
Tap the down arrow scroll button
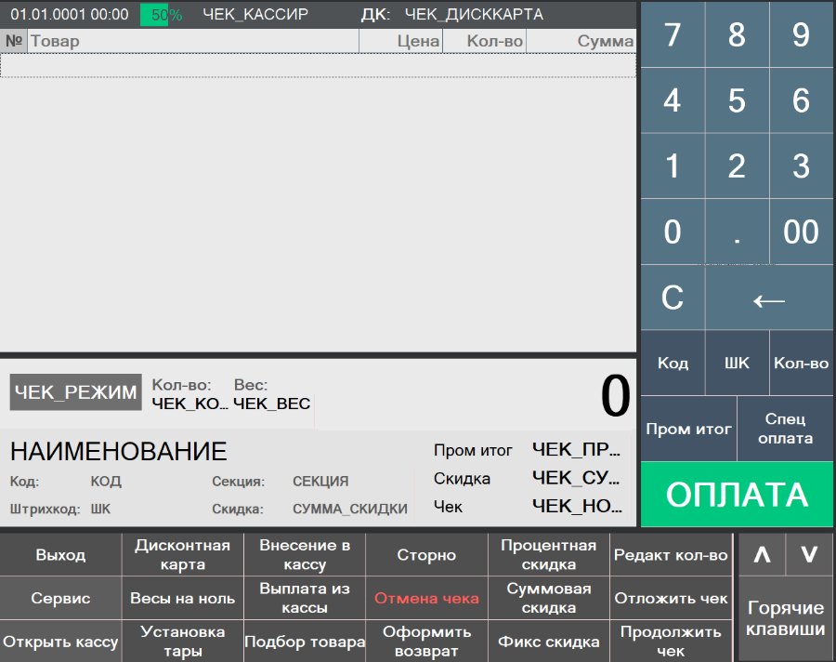coord(809,554)
